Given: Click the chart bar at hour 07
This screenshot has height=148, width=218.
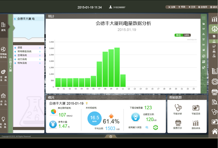Looking at the screenshot, I should pyautogui.click(x=99, y=74).
